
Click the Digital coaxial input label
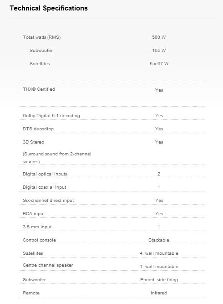[x=44, y=187]
